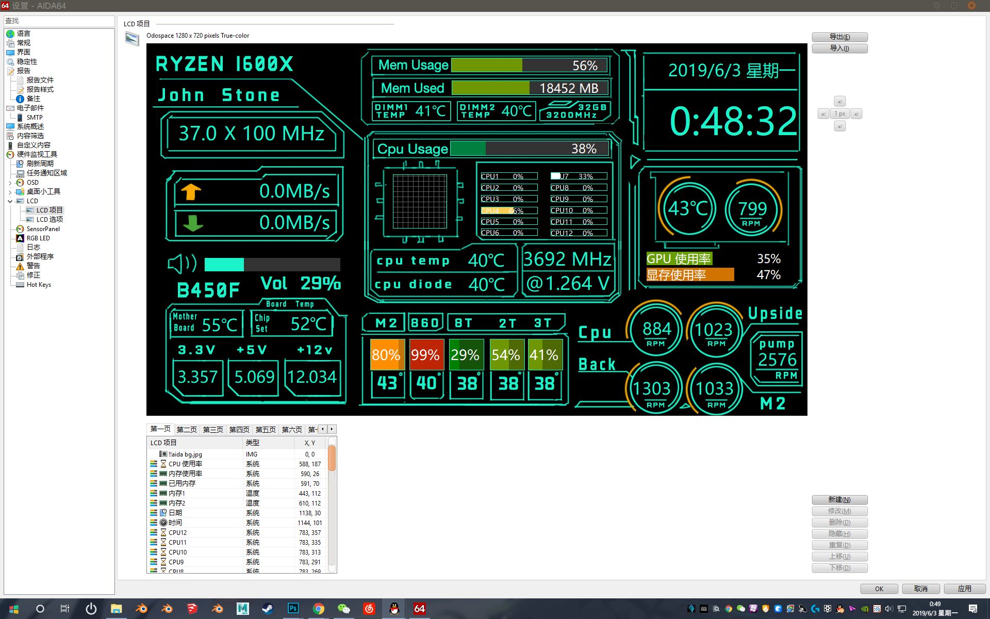Open the 语言 language settings globe icon
The image size is (990, 619).
(x=10, y=34)
